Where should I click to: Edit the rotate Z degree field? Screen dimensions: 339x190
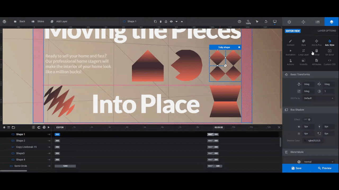pyautogui.click(x=309, y=91)
